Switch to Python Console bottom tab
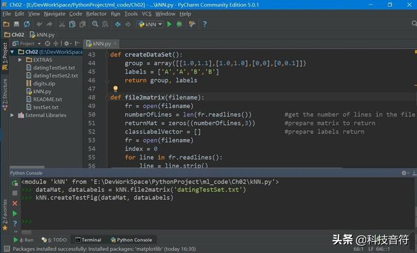This screenshot has width=417, height=253. [132, 240]
